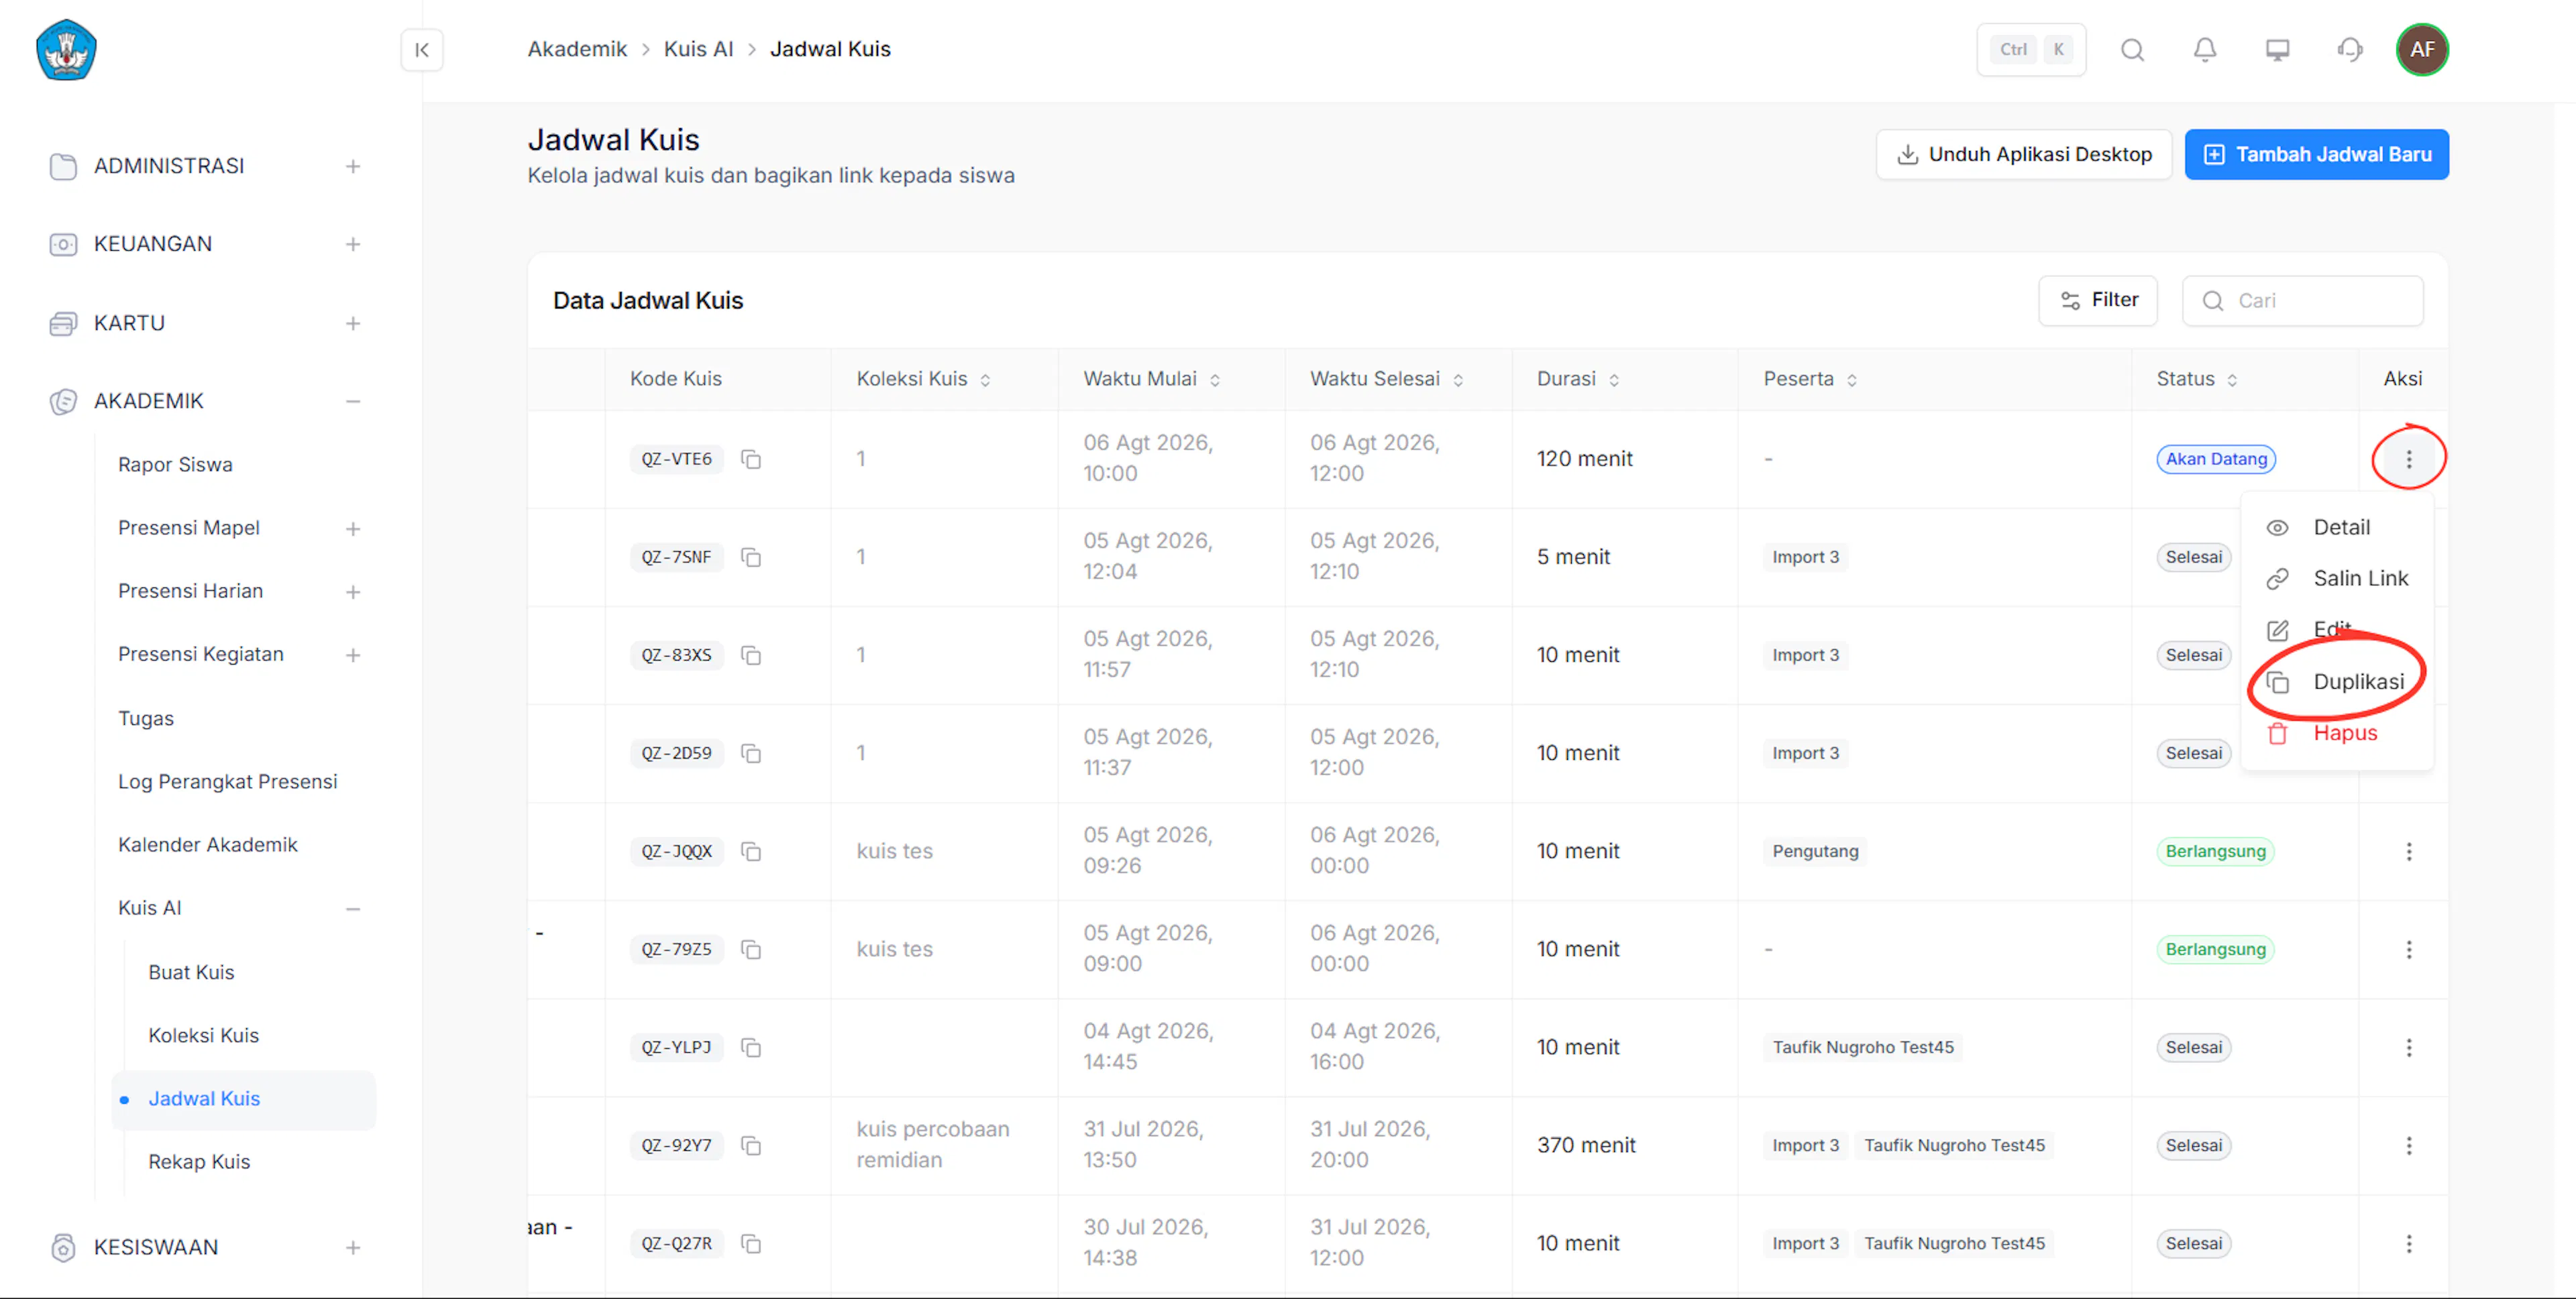The height and width of the screenshot is (1299, 2576).
Task: Copy quiz code QZ-2D59
Action: (751, 753)
